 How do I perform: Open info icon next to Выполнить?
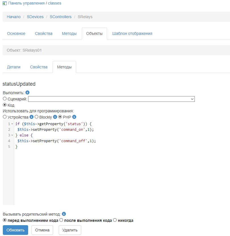28,92
